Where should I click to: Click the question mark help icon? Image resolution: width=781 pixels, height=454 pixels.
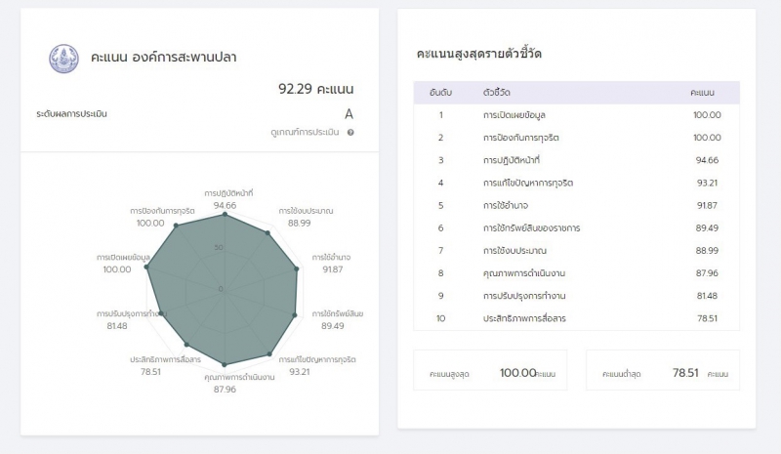tap(349, 132)
